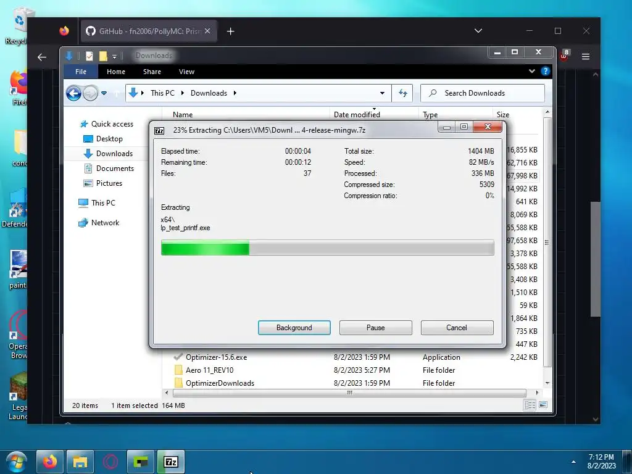This screenshot has width=632, height=474.
Task: Click quick access new folder icon
Action: coord(103,56)
